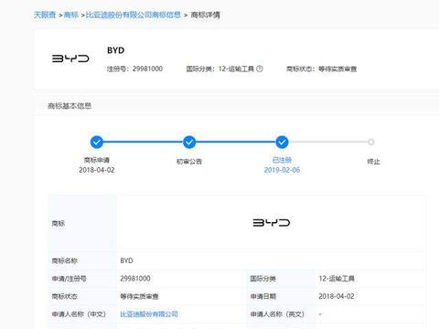The width and height of the screenshot is (439, 329).
Task: Click the 商标详情 breadcrumb text
Action: click(x=205, y=15)
